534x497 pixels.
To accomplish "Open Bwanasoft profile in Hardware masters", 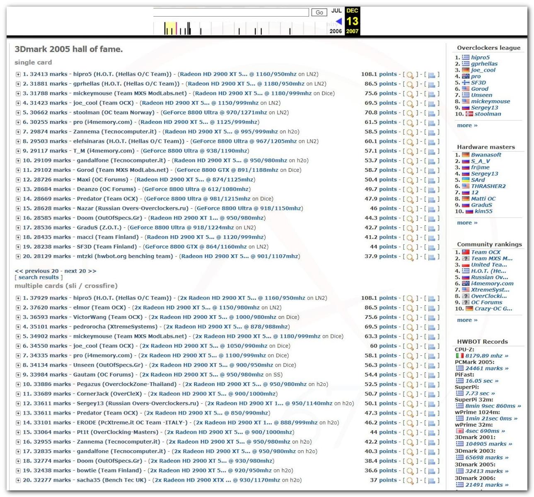I will pyautogui.click(x=486, y=155).
